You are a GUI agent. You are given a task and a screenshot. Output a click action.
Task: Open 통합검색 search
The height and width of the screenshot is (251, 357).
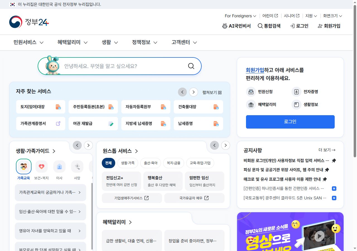click(269, 26)
